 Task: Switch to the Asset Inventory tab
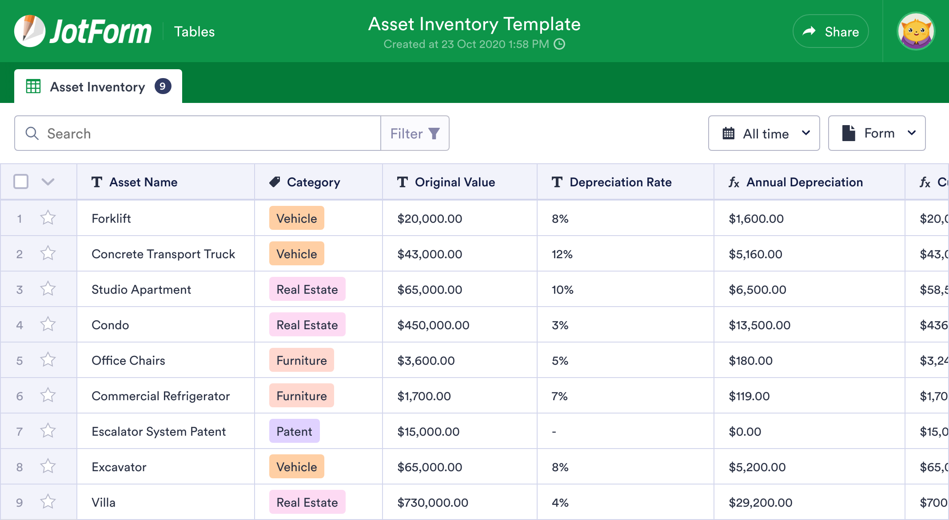coord(97,87)
